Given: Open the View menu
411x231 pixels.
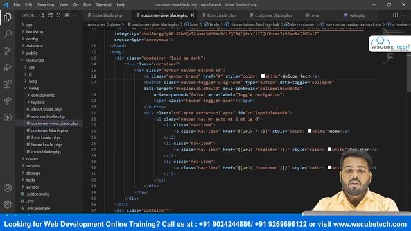Looking at the screenshot, I should coord(64,5).
